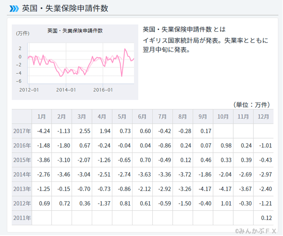Click the -4.17 value for September 2013
The image size is (283, 236).
205,189
